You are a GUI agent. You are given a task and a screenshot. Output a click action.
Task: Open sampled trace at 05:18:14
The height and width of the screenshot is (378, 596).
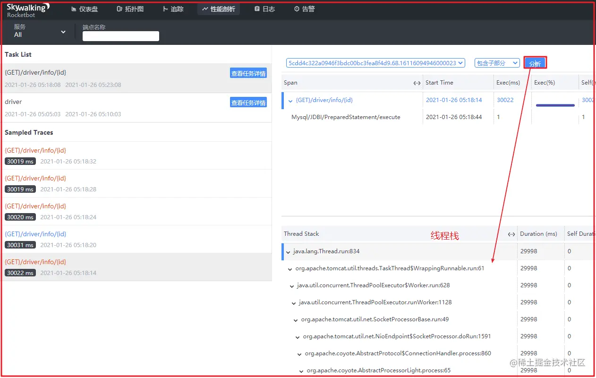136,267
